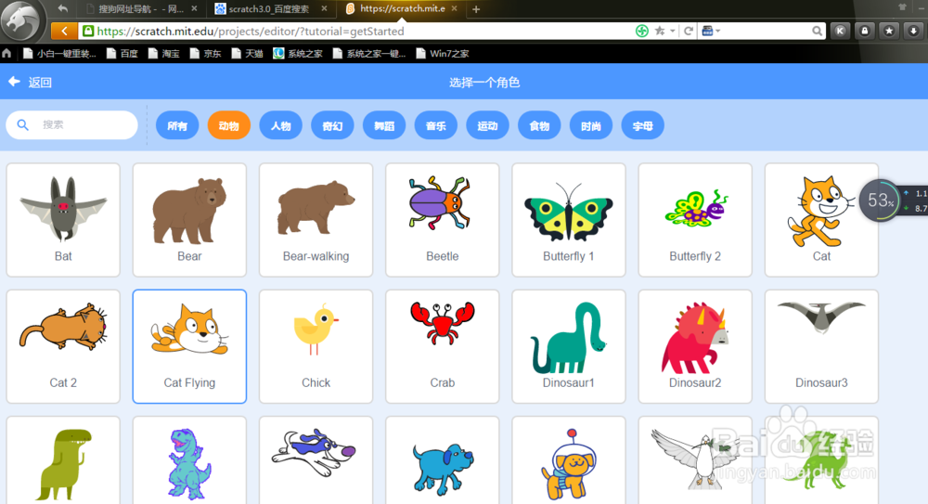This screenshot has width=928, height=504.
Task: Click the address bar URL
Action: tap(251, 31)
